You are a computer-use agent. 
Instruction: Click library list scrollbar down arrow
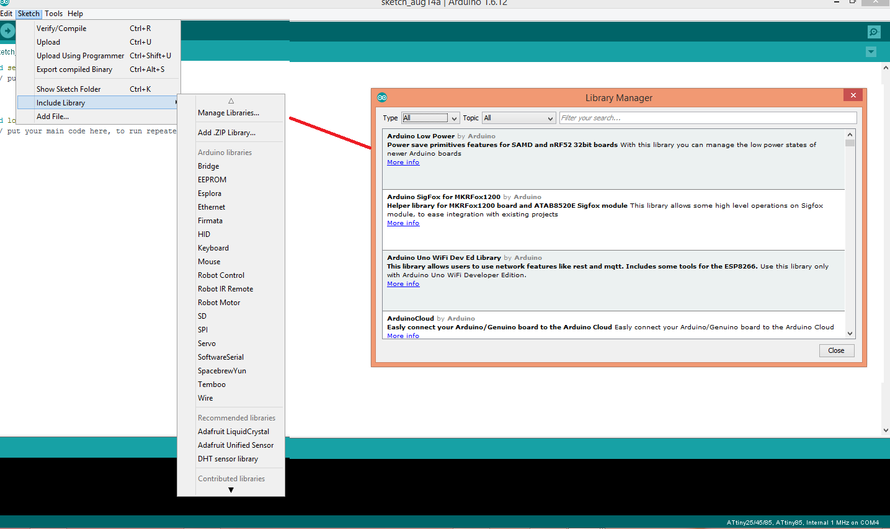pos(850,334)
